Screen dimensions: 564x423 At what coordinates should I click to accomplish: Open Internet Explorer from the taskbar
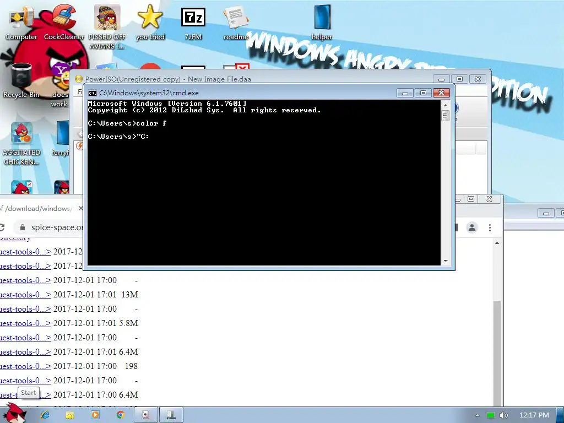click(x=45, y=415)
